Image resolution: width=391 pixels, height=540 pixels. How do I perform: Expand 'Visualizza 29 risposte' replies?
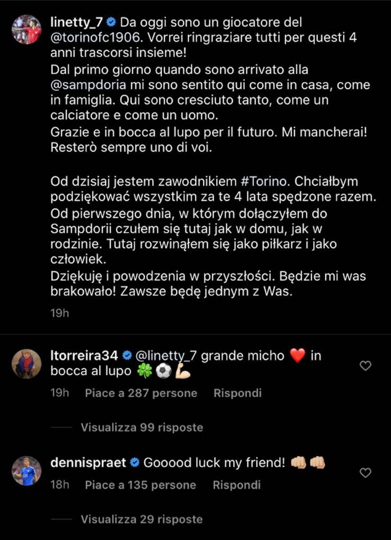coord(142,519)
